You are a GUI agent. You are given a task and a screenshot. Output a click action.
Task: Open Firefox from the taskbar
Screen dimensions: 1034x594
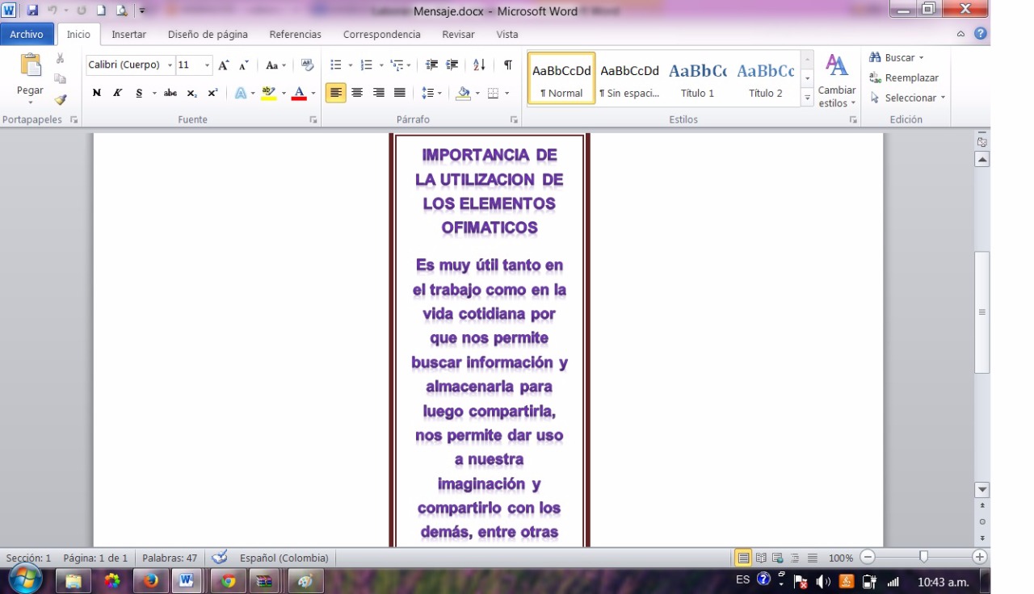click(x=150, y=580)
